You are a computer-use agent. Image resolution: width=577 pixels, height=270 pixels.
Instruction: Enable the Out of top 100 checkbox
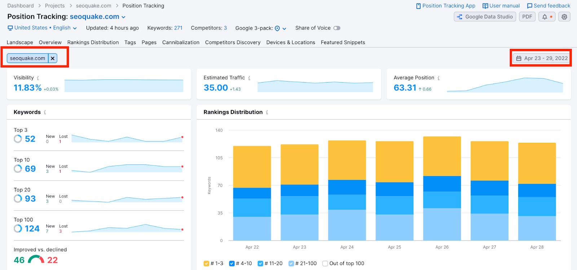click(x=325, y=264)
